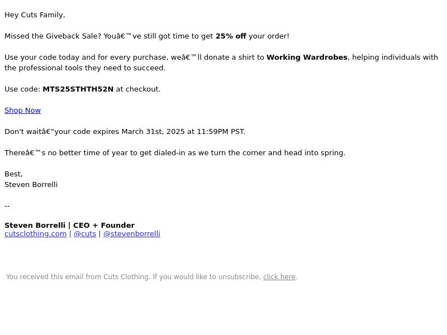Click the 'You received this email from Cuts Clothing' footer

78,276
